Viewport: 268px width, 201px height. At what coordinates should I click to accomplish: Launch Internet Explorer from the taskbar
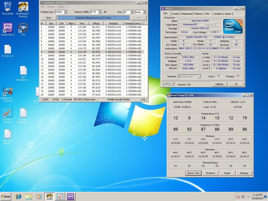coord(18,197)
